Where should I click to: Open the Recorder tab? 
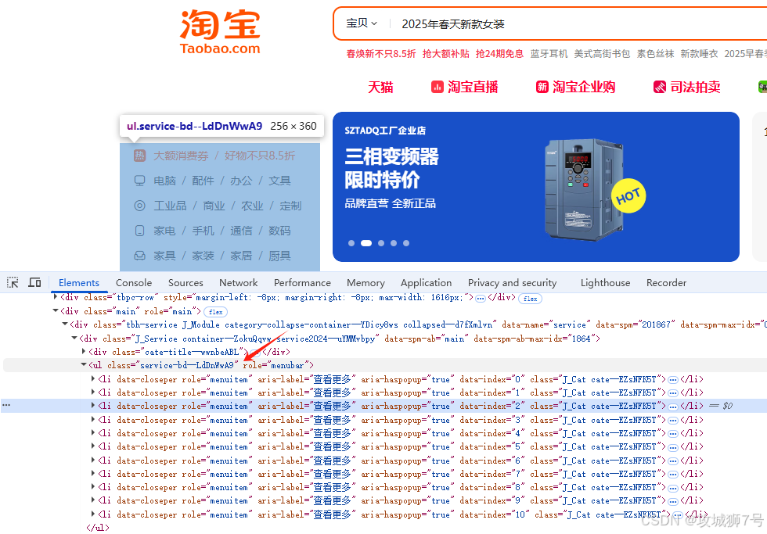click(x=666, y=282)
